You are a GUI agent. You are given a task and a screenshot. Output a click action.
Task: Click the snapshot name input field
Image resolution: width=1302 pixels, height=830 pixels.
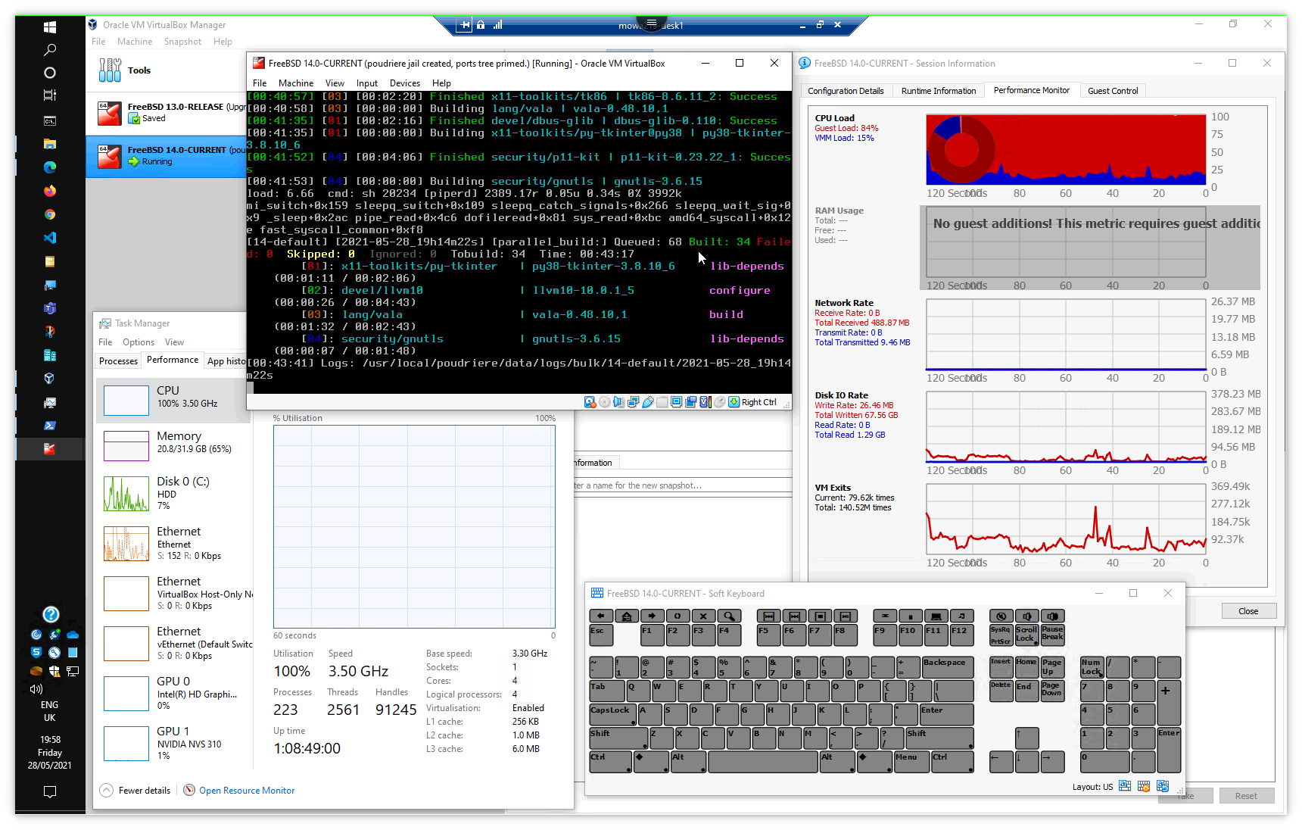coord(681,485)
